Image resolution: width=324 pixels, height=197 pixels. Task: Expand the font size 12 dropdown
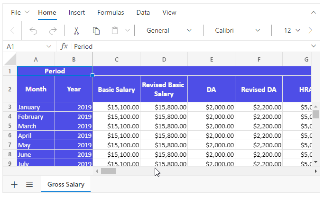pos(292,31)
